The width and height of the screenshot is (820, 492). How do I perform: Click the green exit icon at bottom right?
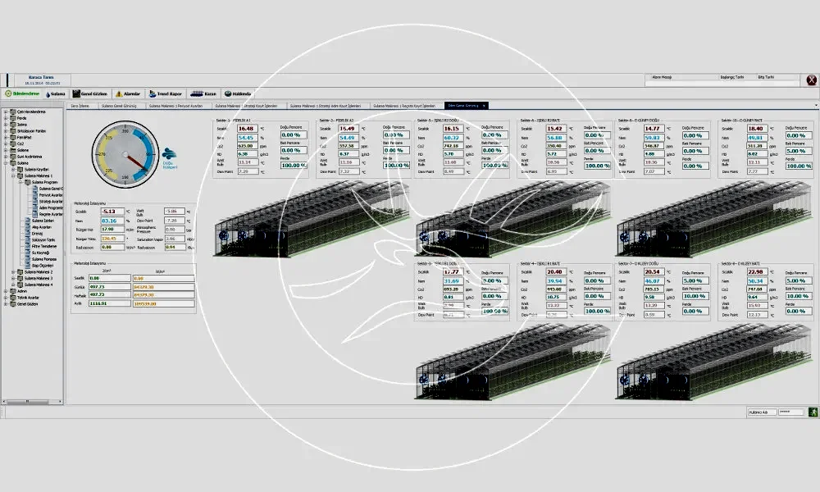[813, 412]
